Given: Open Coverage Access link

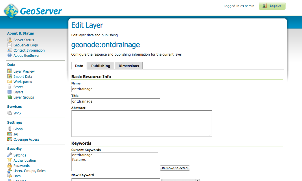Looking at the screenshot, I should coord(26,139).
